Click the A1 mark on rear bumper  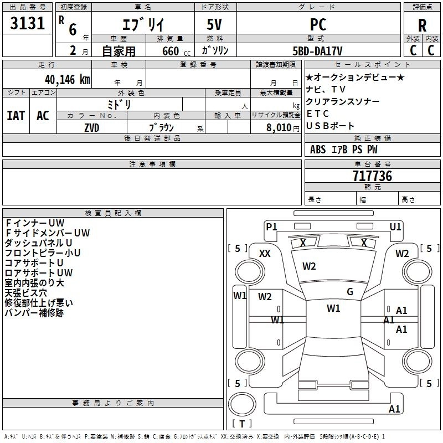(x=394, y=409)
